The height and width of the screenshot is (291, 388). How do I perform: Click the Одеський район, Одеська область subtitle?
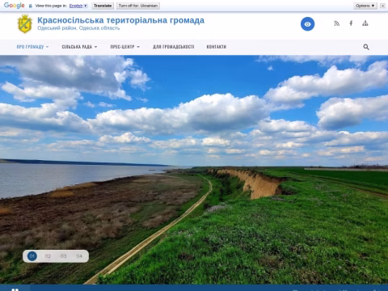78,28
